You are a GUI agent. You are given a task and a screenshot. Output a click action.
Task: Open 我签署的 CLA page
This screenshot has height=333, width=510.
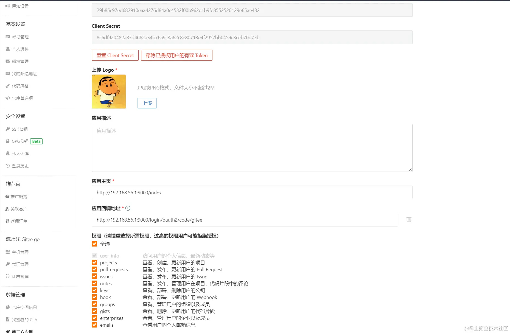(x=24, y=320)
